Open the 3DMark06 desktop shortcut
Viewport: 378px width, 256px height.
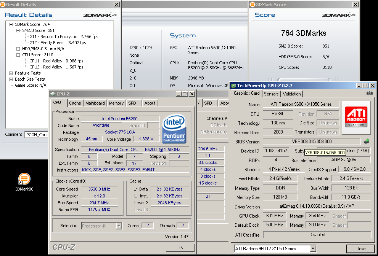[24, 182]
